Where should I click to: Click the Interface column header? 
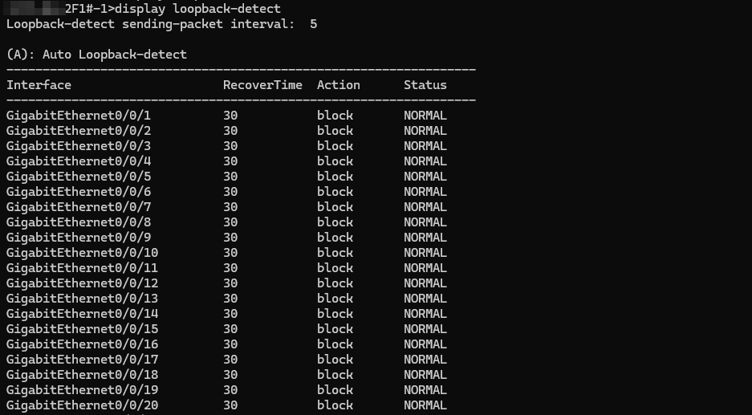[39, 85]
